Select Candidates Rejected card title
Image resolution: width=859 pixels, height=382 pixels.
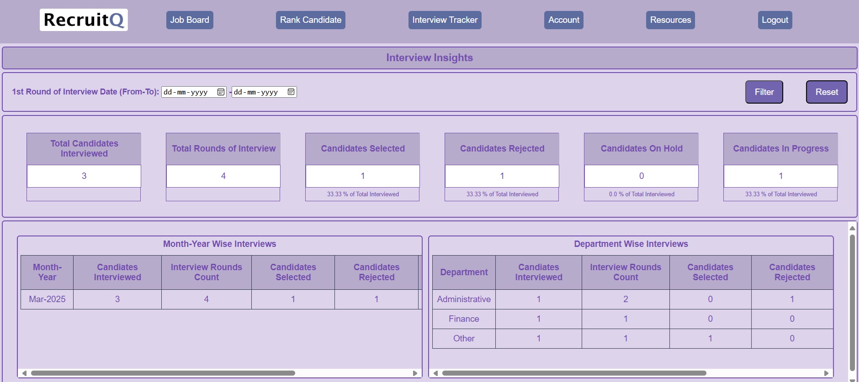click(502, 149)
